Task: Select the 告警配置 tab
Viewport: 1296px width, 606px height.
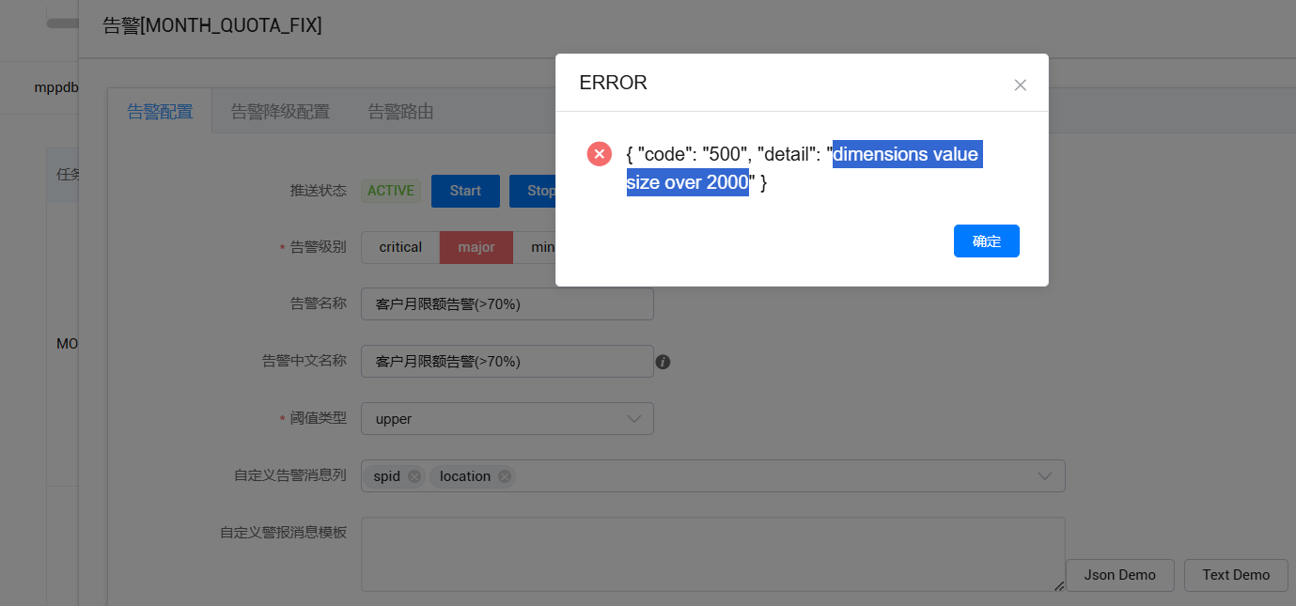Action: click(x=160, y=112)
